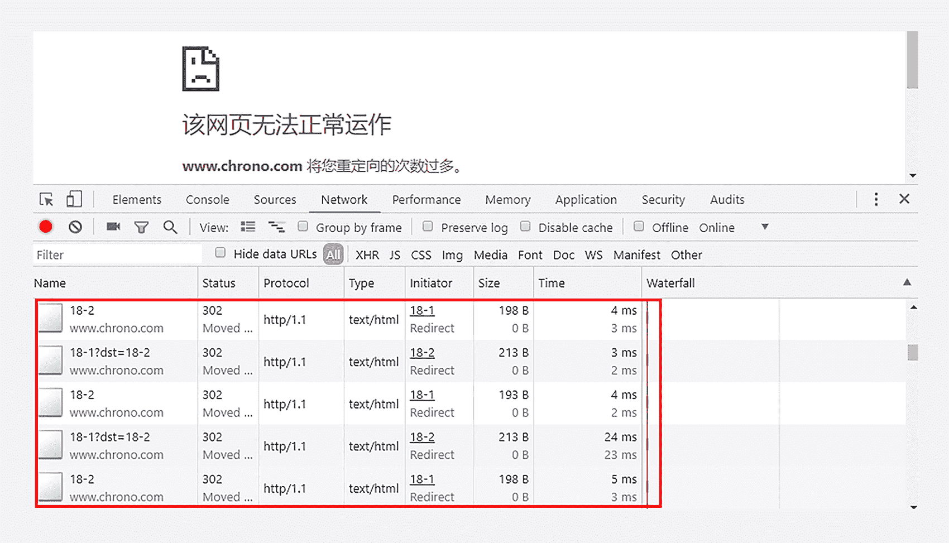Select the large request rows view icon
This screenshot has height=543, width=949.
248,227
